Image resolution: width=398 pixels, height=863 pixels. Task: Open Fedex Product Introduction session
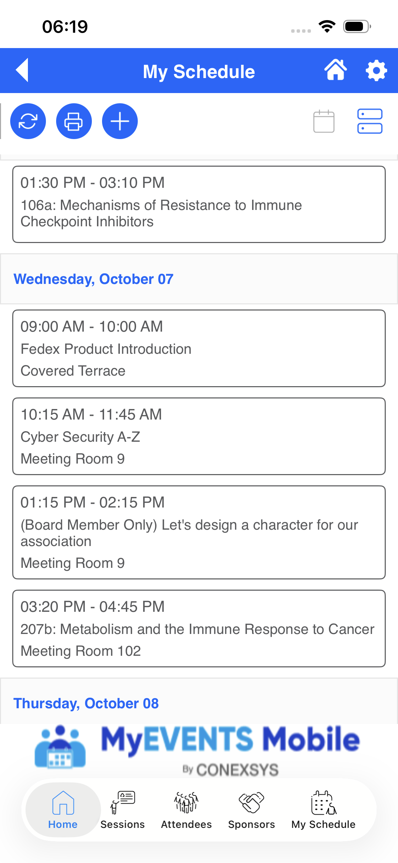pos(199,348)
